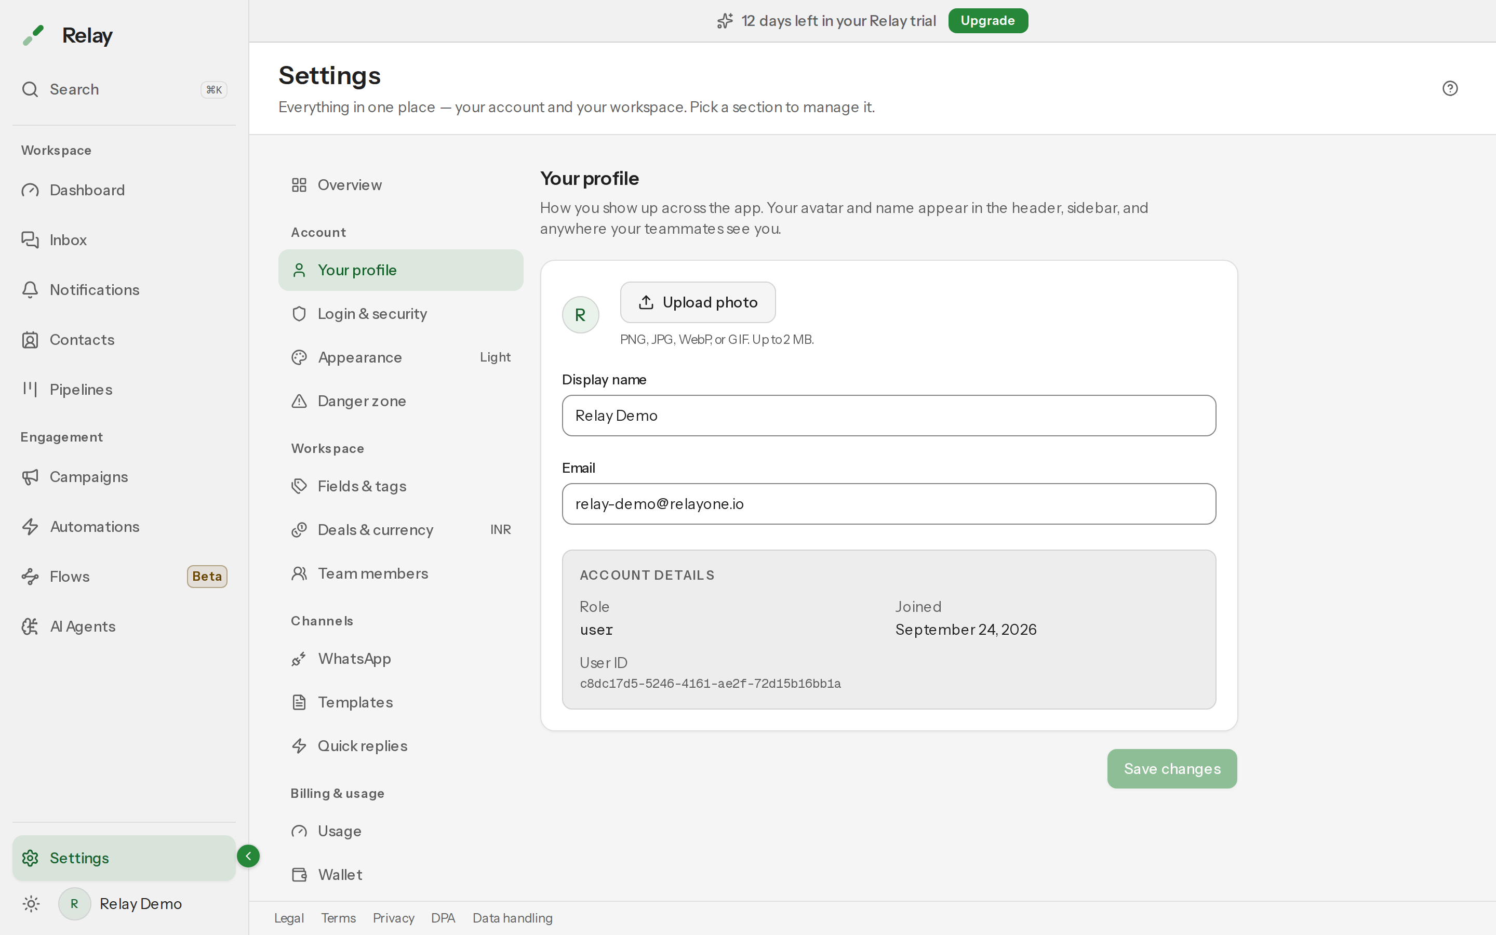The image size is (1496, 935).
Task: Open Team members settings
Action: click(x=400, y=573)
